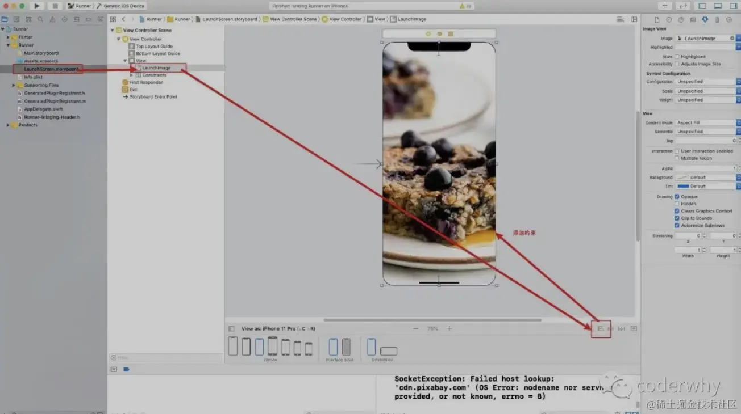The height and width of the screenshot is (414, 741).
Task: Open the Size inspector ruler icon
Action: 717,19
